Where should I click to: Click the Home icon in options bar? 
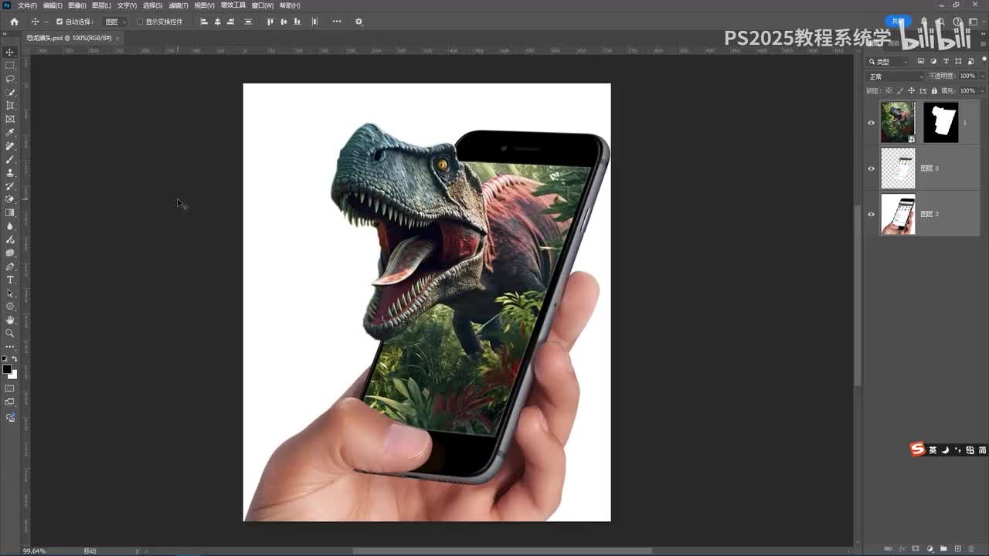coord(14,22)
